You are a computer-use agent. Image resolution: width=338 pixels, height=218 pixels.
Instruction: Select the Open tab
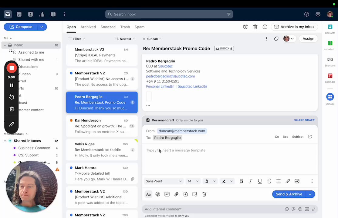click(71, 27)
